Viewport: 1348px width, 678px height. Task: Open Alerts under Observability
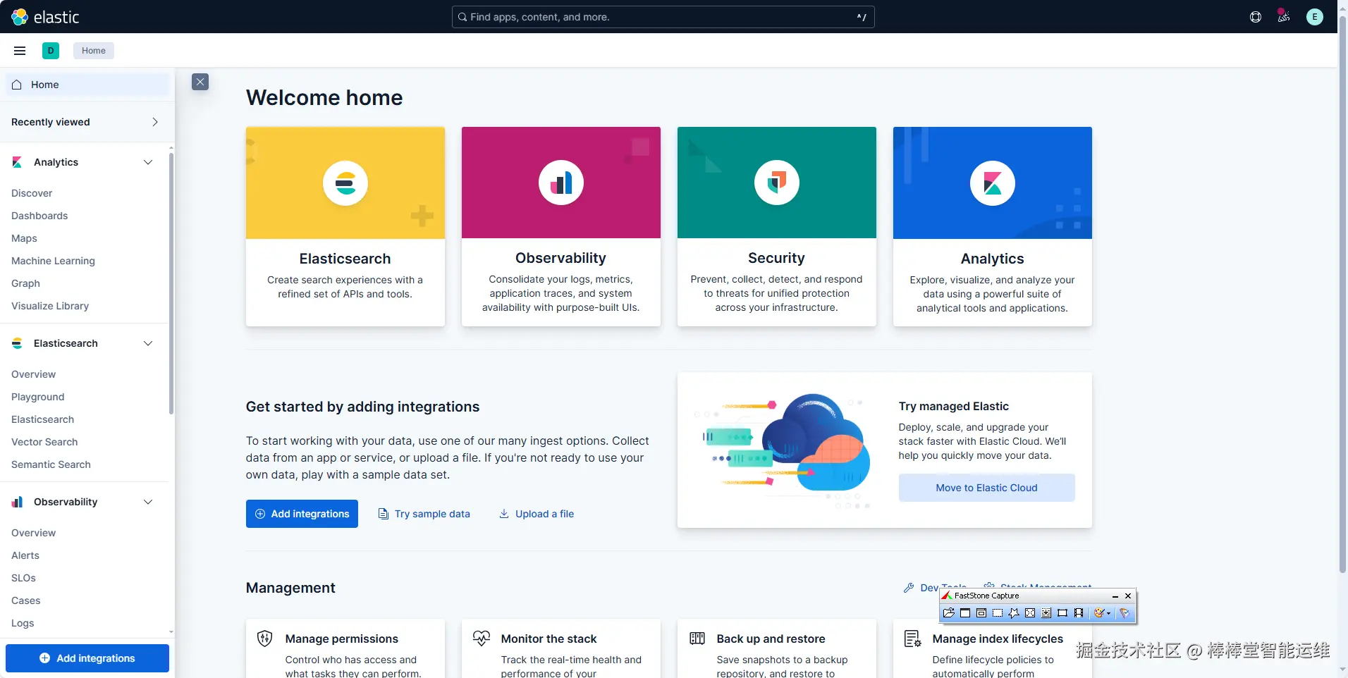[x=25, y=555]
